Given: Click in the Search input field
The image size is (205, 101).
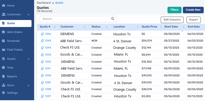Looking at the screenshot, I should 78,19.
